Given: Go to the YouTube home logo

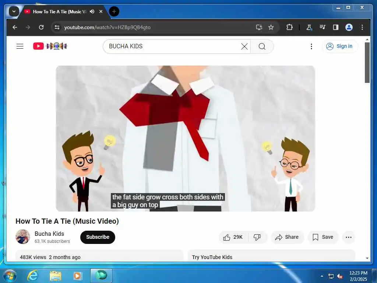Looking at the screenshot, I should [50, 46].
